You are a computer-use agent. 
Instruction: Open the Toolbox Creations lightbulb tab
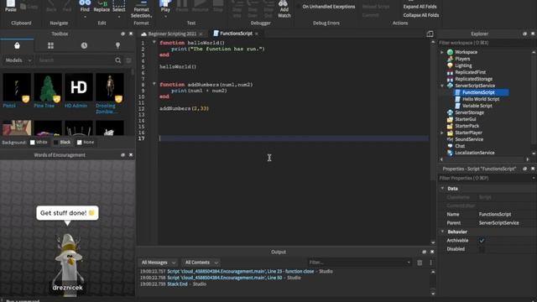(x=117, y=45)
